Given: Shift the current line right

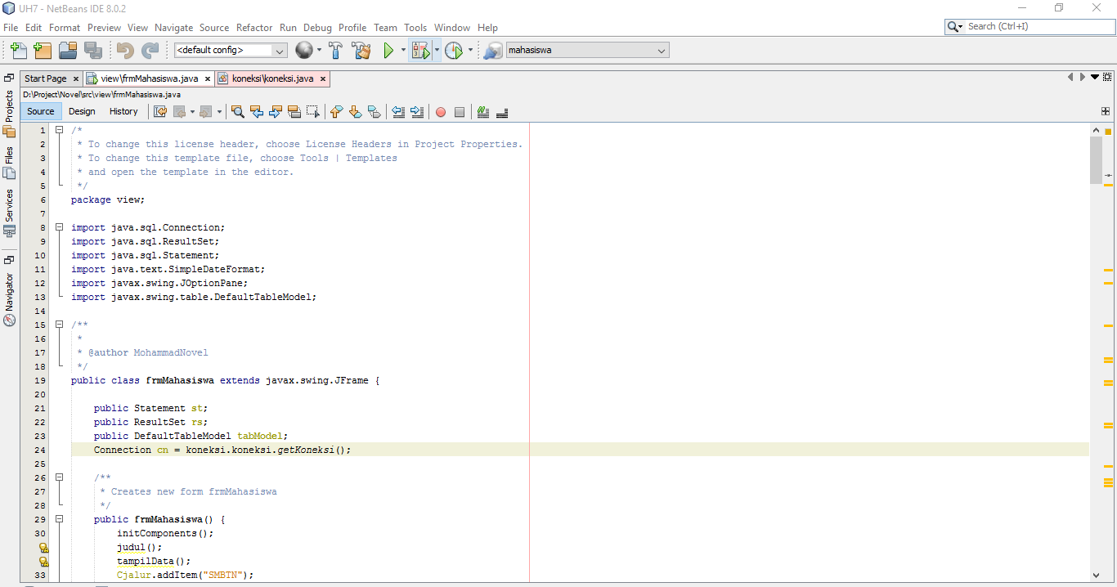Looking at the screenshot, I should (x=418, y=111).
